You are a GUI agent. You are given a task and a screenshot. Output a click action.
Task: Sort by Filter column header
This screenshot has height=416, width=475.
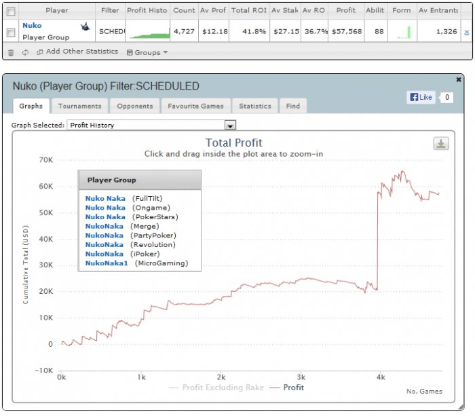[110, 10]
